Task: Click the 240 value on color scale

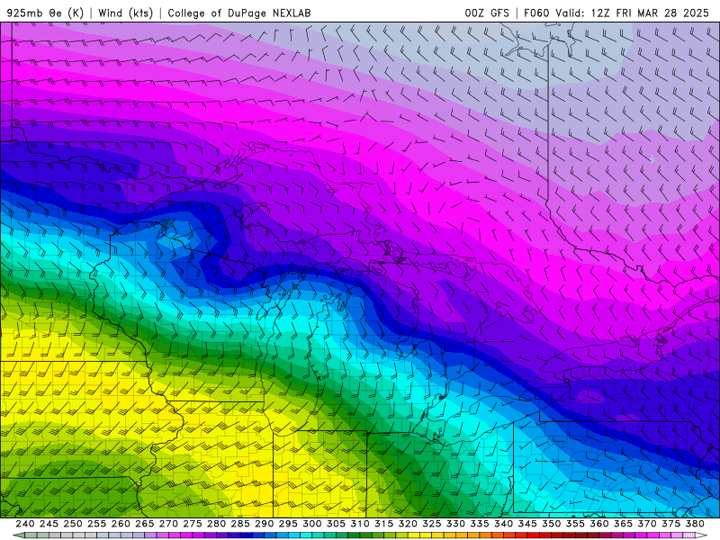Action: (x=25, y=524)
